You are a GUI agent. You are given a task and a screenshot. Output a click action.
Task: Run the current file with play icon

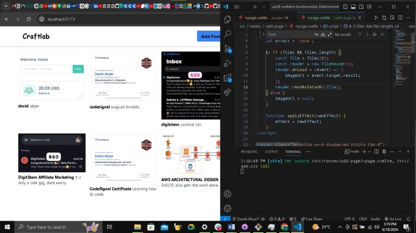click(x=376, y=18)
